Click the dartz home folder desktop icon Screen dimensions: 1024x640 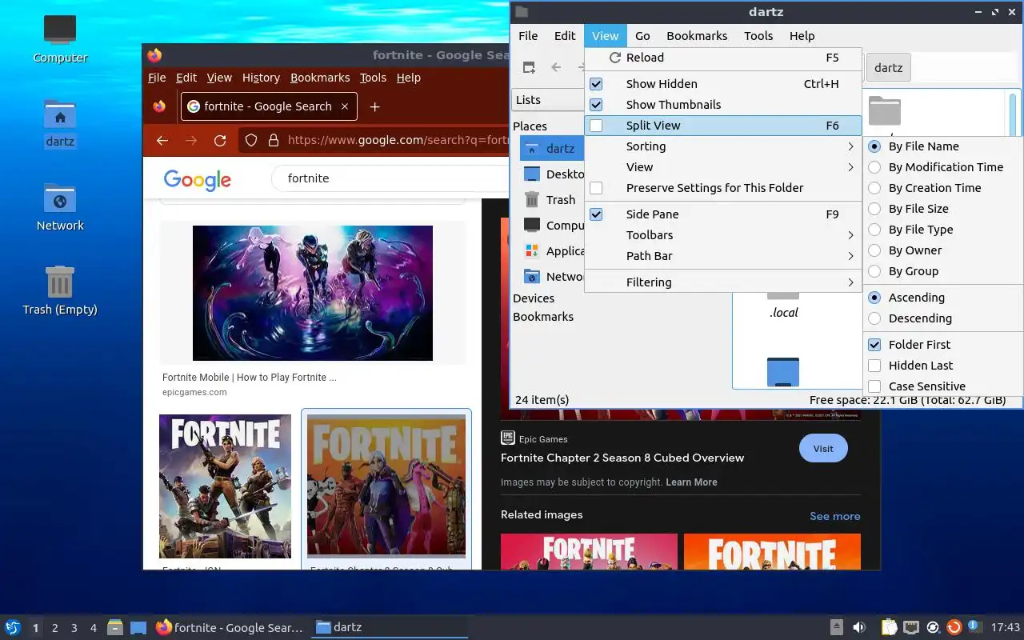click(60, 123)
